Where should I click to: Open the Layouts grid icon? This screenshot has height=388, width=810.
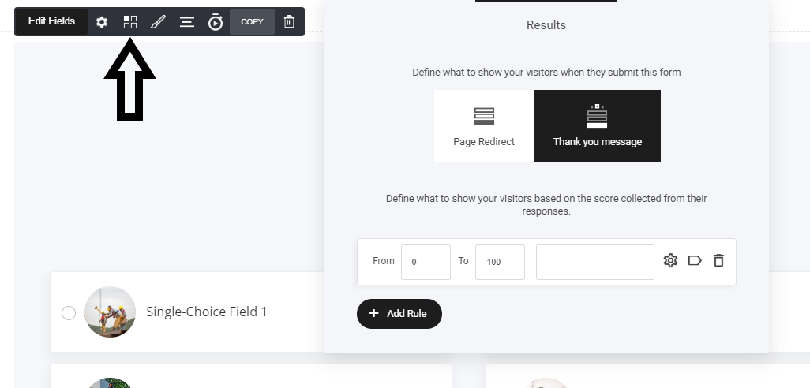click(130, 22)
